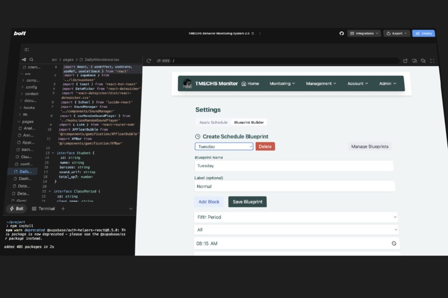The height and width of the screenshot is (298, 448).
Task: Switch to the Bolt tab
Action: tap(17, 209)
